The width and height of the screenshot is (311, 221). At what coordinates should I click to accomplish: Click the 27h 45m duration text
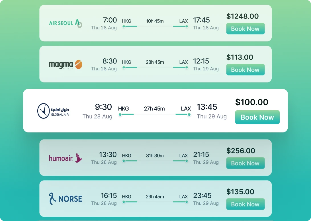tap(155, 109)
